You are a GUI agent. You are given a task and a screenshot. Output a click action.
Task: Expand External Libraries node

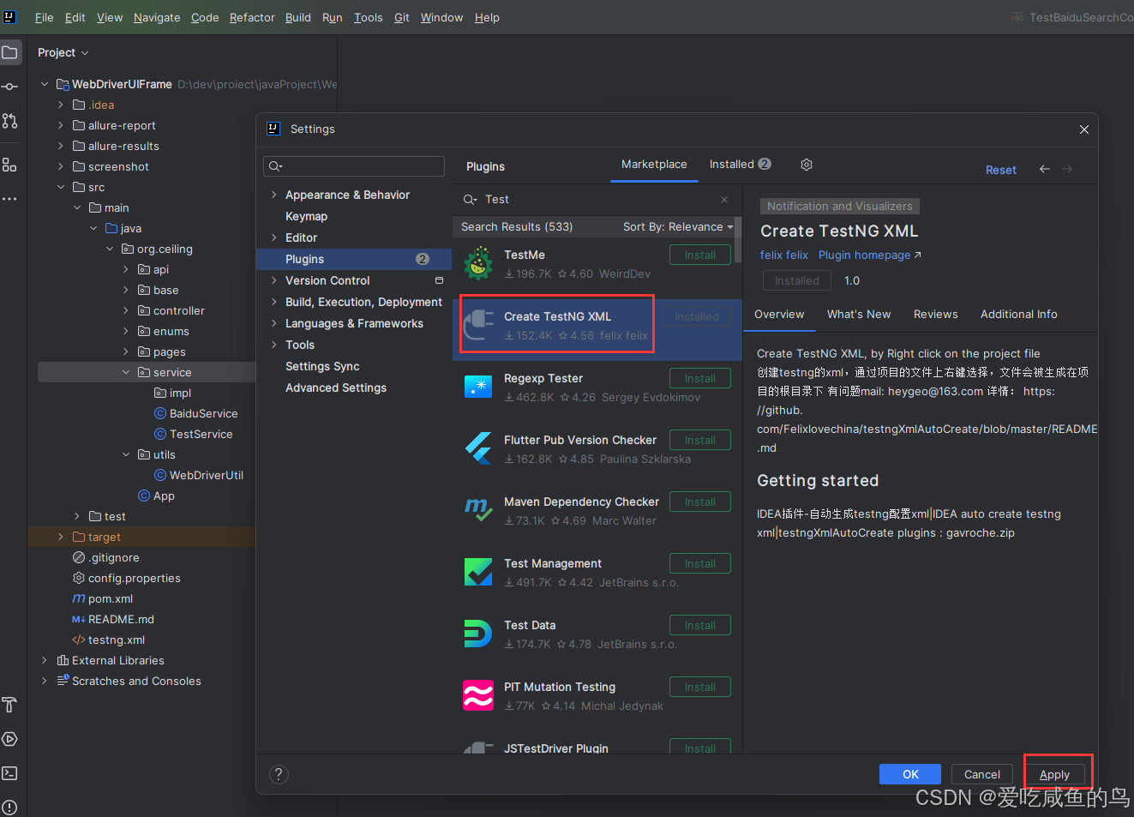pyautogui.click(x=45, y=660)
